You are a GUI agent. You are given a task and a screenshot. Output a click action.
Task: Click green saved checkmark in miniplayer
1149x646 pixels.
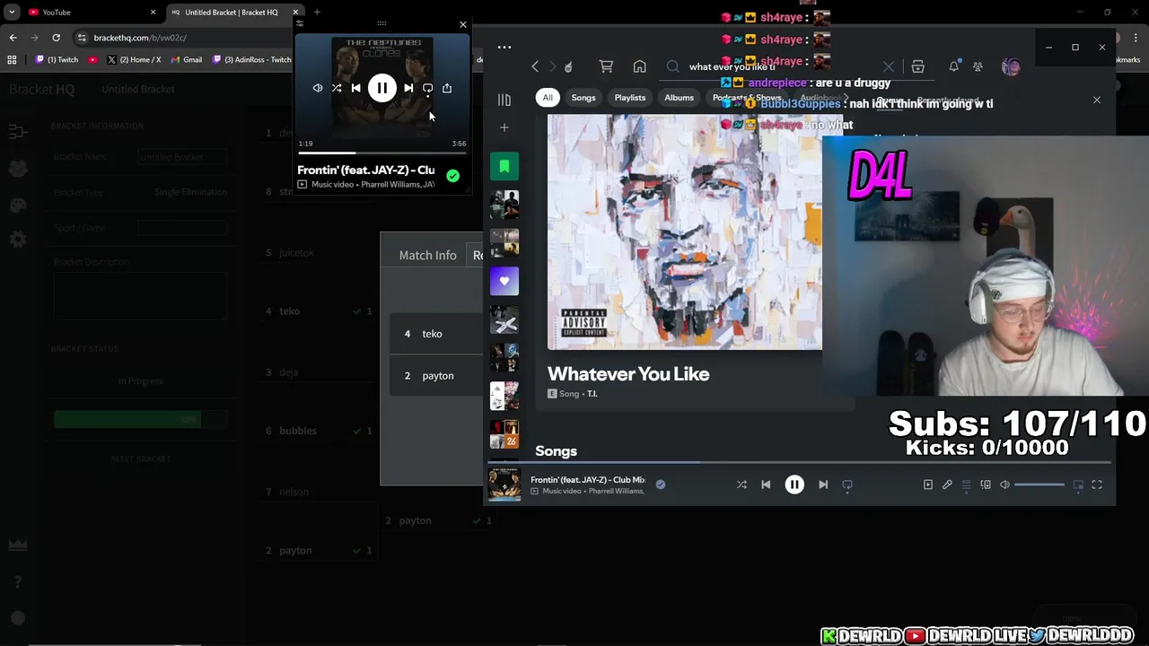pyautogui.click(x=452, y=176)
